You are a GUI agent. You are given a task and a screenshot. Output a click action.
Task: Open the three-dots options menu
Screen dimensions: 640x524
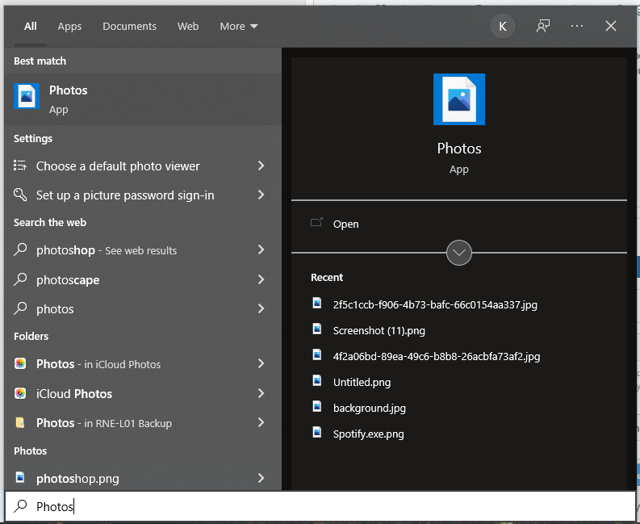click(x=577, y=26)
